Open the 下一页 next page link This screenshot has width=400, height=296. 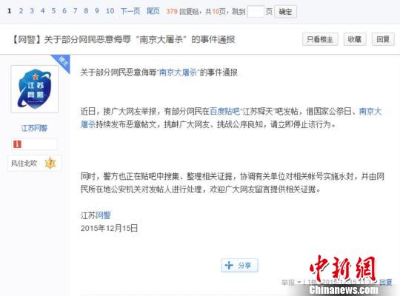point(130,11)
